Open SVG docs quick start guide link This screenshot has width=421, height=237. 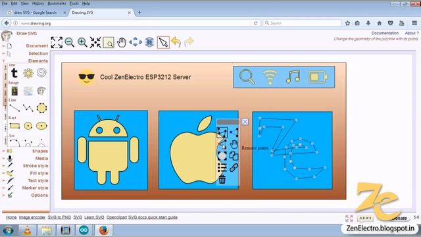(x=153, y=217)
